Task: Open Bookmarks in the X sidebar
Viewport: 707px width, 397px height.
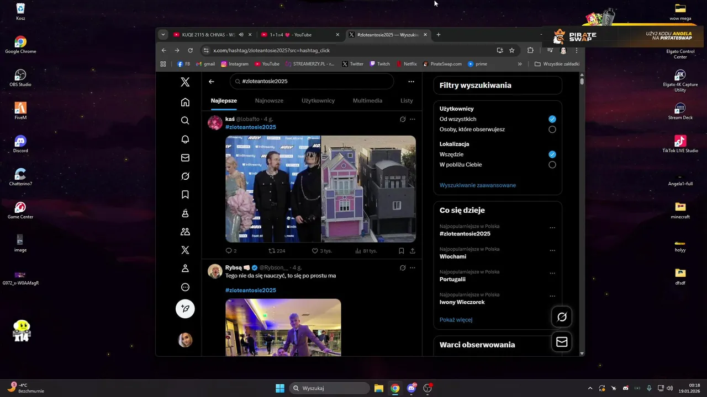Action: (185, 195)
